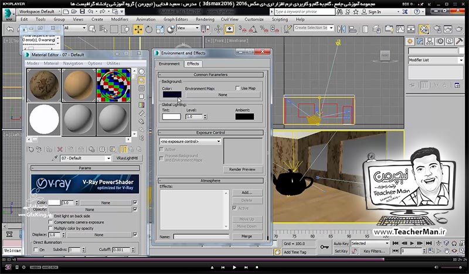Open the Rendering menu
This screenshot has width=469, height=274.
click(x=205, y=19)
